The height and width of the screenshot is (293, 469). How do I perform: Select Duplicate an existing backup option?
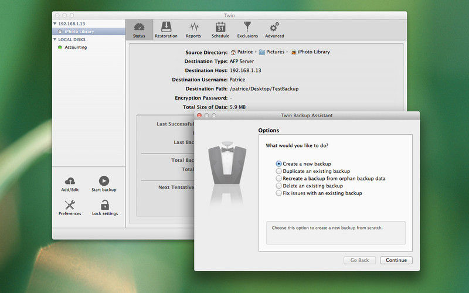pyautogui.click(x=279, y=171)
